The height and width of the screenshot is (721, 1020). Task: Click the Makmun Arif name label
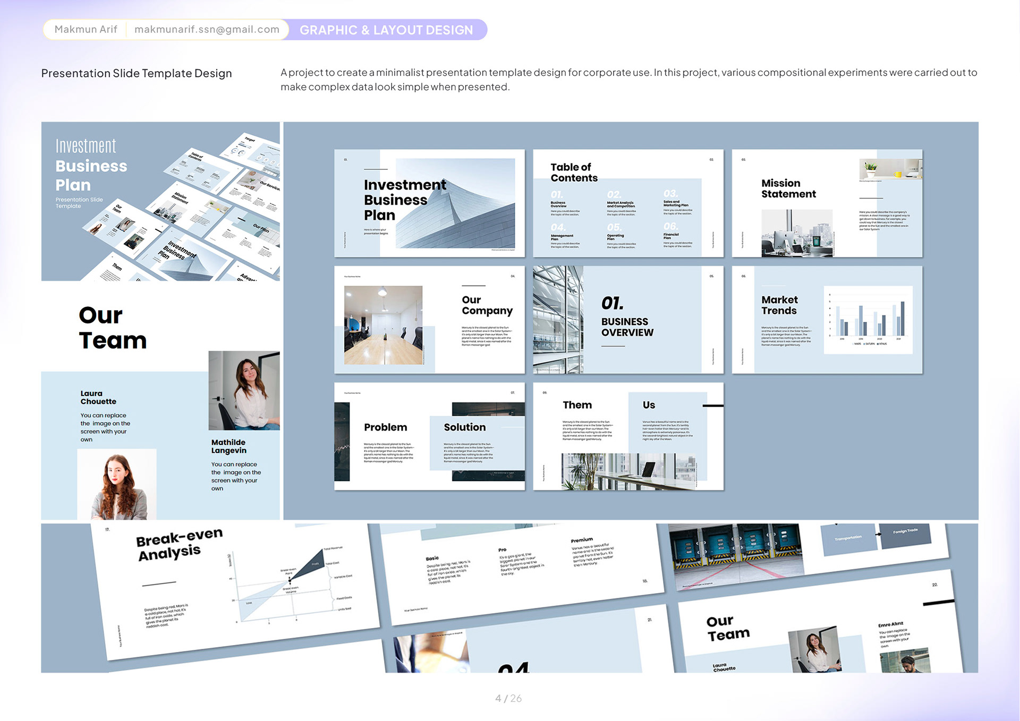pos(86,29)
